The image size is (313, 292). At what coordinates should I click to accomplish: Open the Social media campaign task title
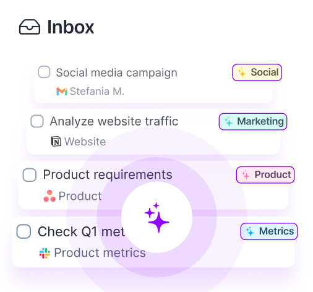point(116,73)
